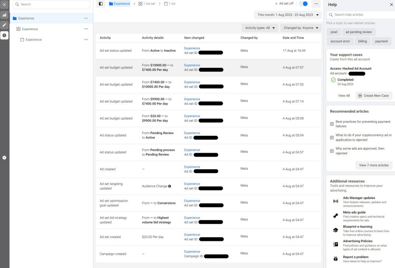
Task: Open the date range dropdown
Action: [x=288, y=15]
